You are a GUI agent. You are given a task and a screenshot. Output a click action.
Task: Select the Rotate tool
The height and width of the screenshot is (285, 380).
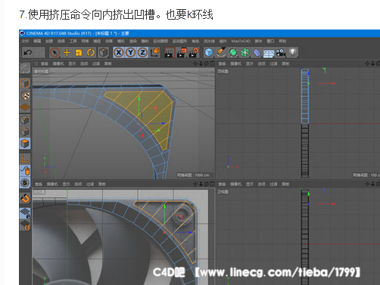pos(91,52)
